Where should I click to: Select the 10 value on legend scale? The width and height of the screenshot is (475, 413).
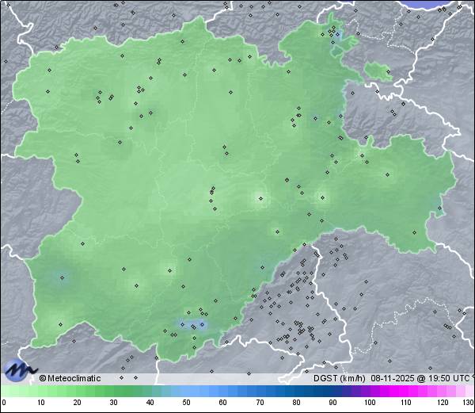coord(41,403)
